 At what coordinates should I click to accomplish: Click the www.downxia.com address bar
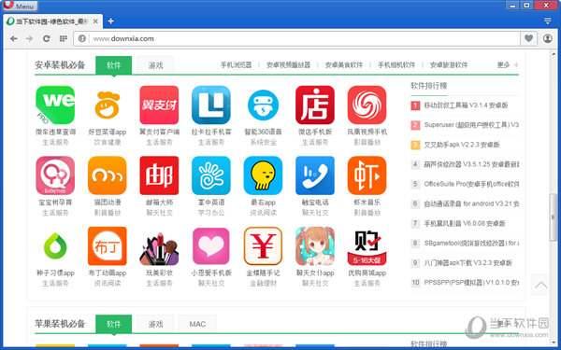coord(296,38)
